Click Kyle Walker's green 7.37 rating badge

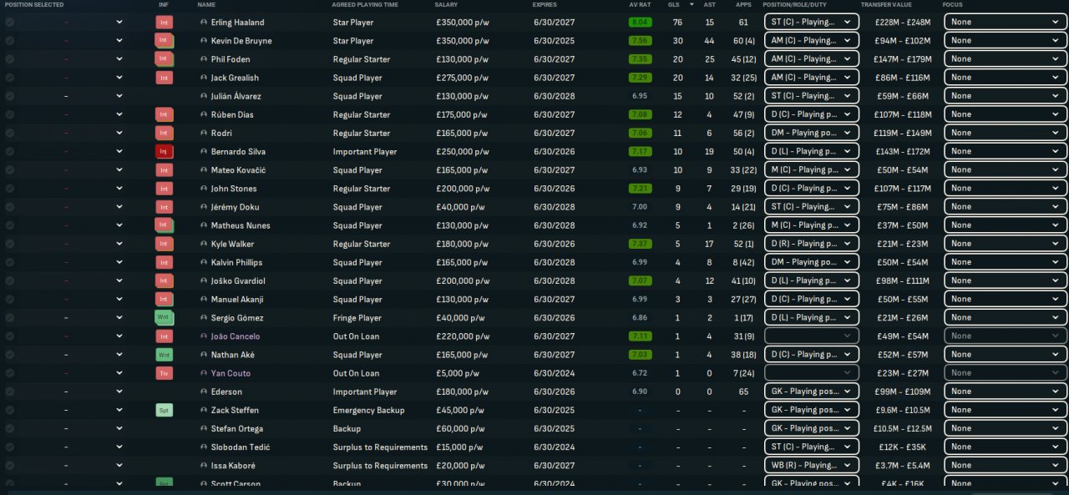click(640, 244)
